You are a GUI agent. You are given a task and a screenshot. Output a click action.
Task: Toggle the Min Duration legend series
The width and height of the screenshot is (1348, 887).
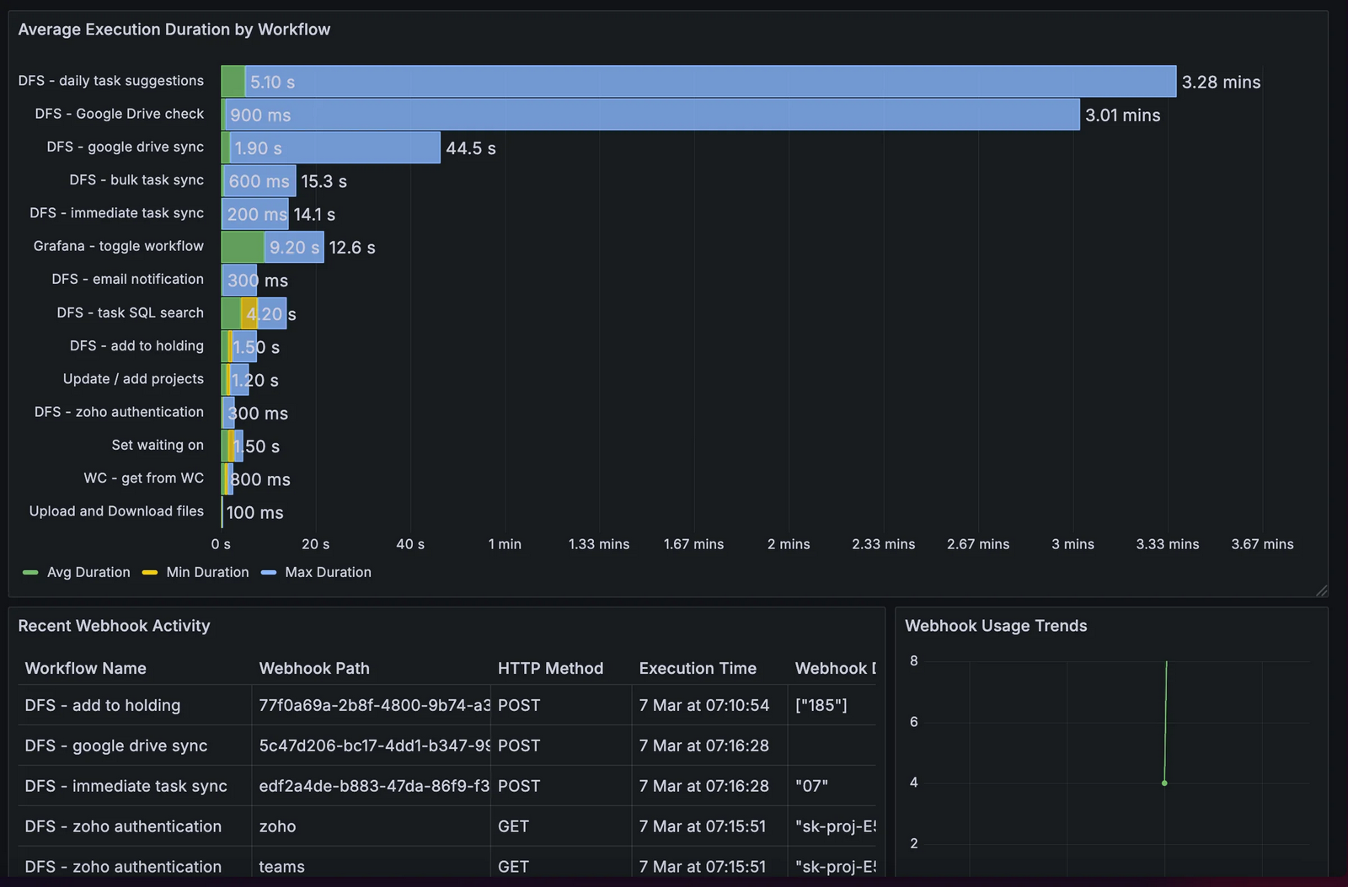206,572
